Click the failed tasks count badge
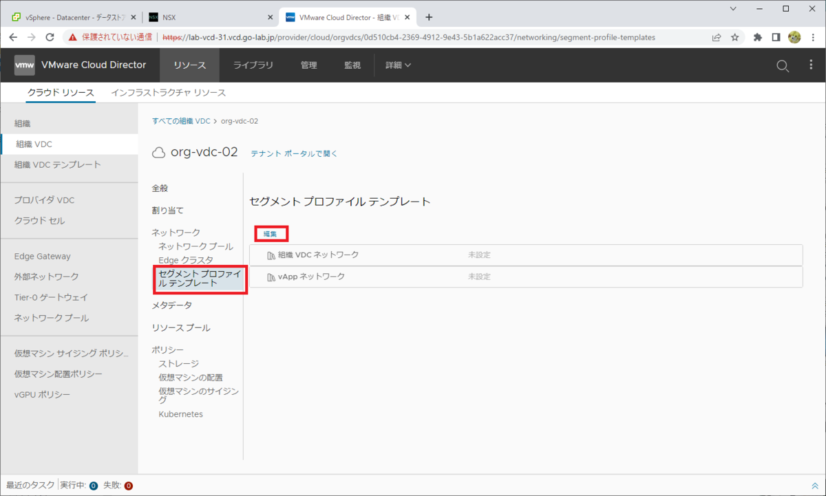The width and height of the screenshot is (826, 496). click(128, 486)
